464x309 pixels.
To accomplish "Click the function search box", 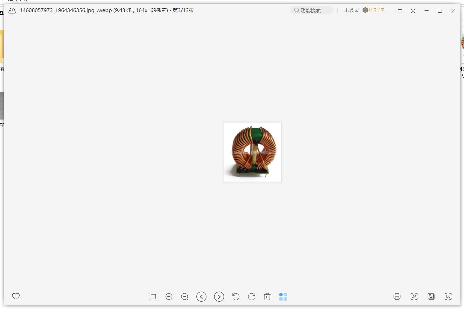I will (312, 10).
